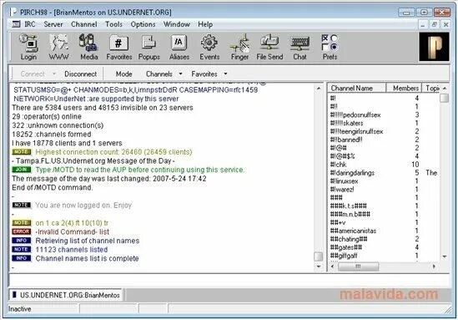458x320 pixels.
Task: Expand the Connect dropdown arrow
Action: (53, 74)
